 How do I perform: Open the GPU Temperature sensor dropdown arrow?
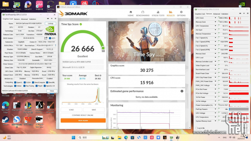pyautogui.click(x=215, y=26)
